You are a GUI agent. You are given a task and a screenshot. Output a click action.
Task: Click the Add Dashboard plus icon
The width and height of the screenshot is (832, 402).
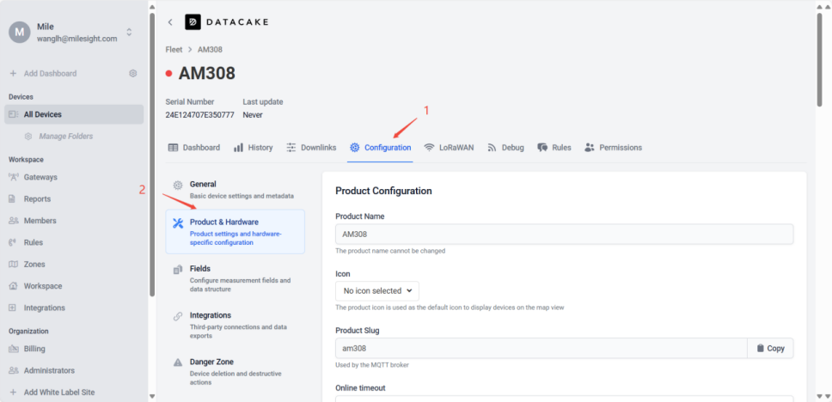[13, 73]
